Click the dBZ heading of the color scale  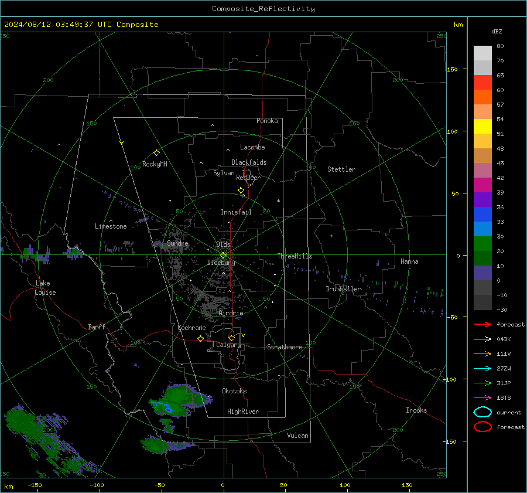(x=497, y=31)
